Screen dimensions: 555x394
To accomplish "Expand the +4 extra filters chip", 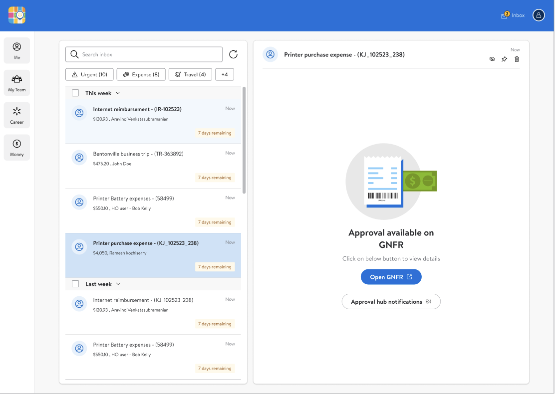I will click(x=225, y=74).
